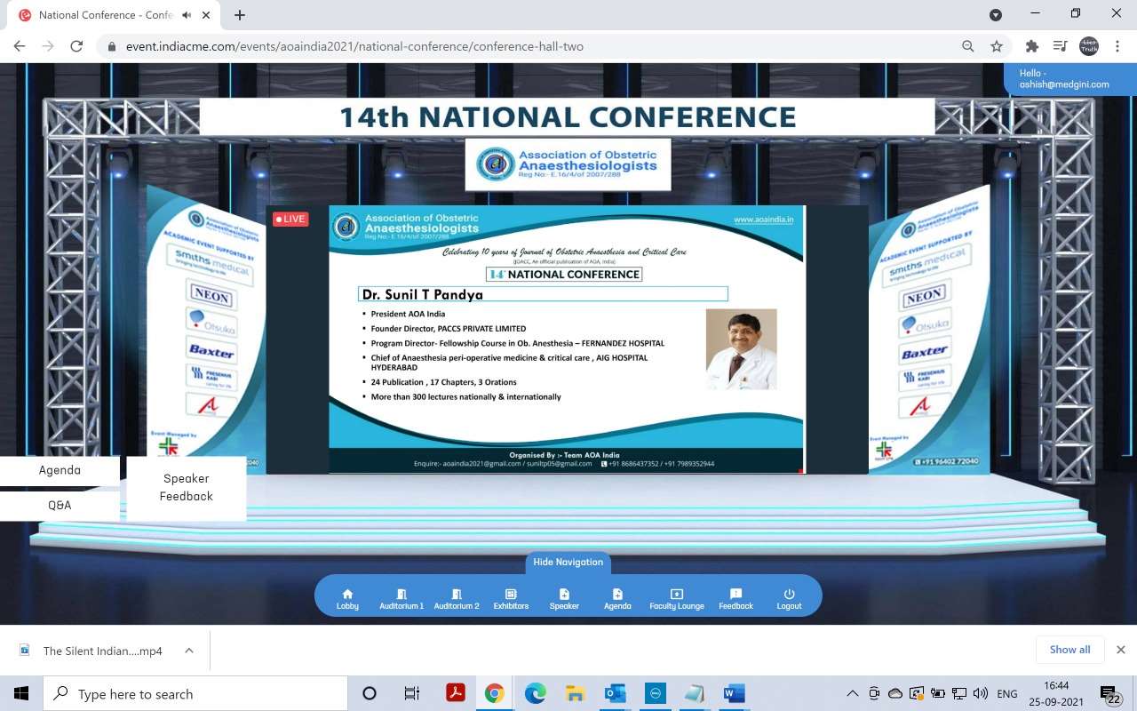Screen dimensions: 1137x711
Task: Enter the Faculty Lounge
Action: pyautogui.click(x=677, y=599)
